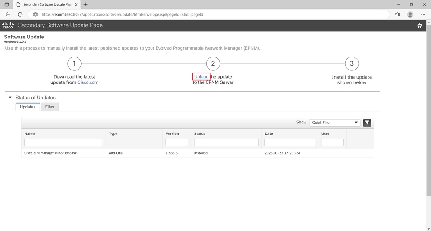Select the Cisco EPN Manager Minor Release row
The image size is (431, 231).
197,153
